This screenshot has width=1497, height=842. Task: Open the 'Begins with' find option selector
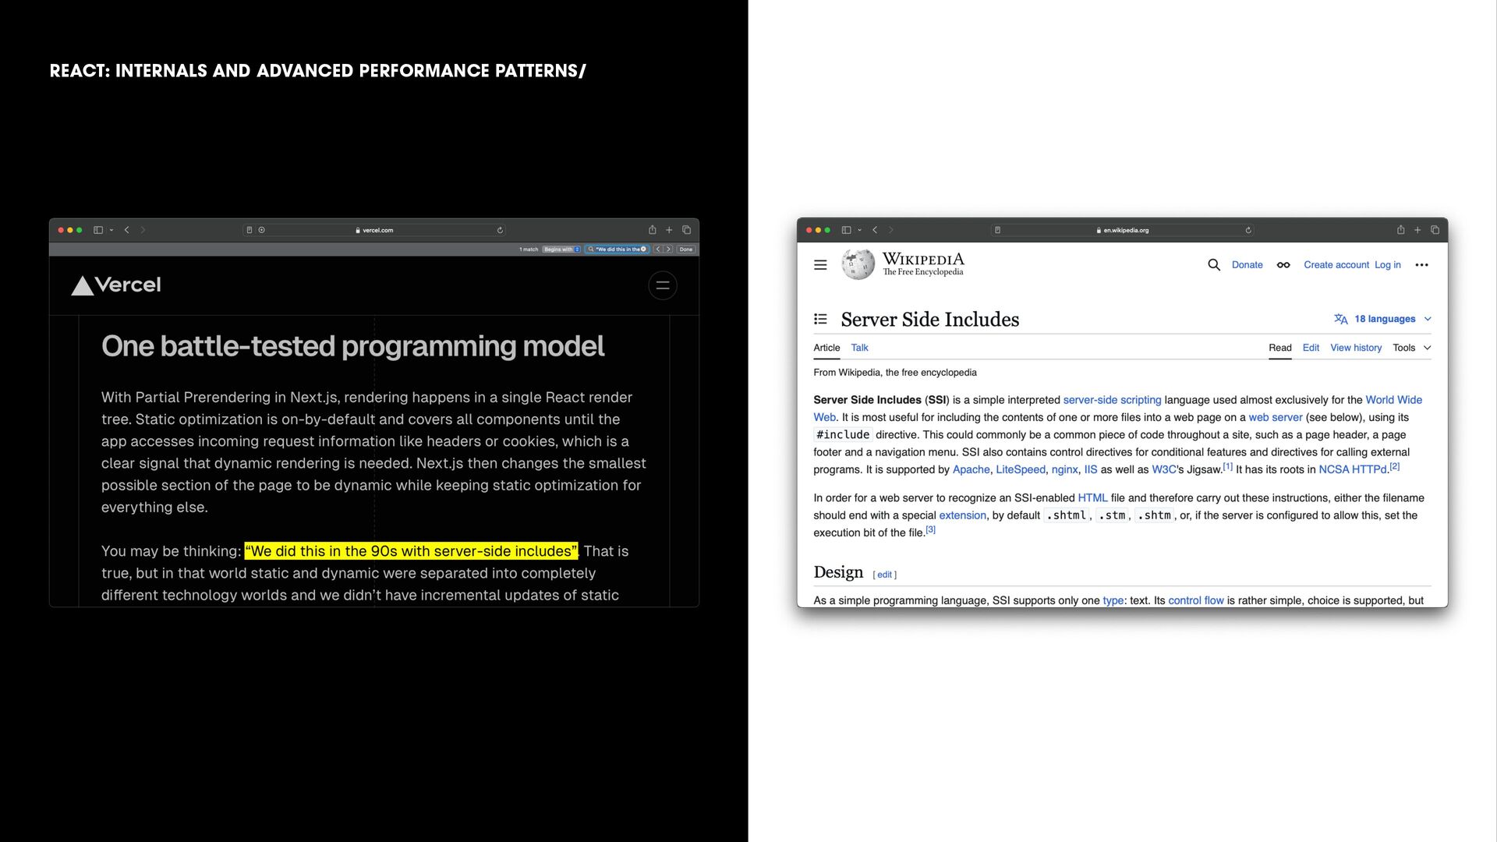point(561,249)
